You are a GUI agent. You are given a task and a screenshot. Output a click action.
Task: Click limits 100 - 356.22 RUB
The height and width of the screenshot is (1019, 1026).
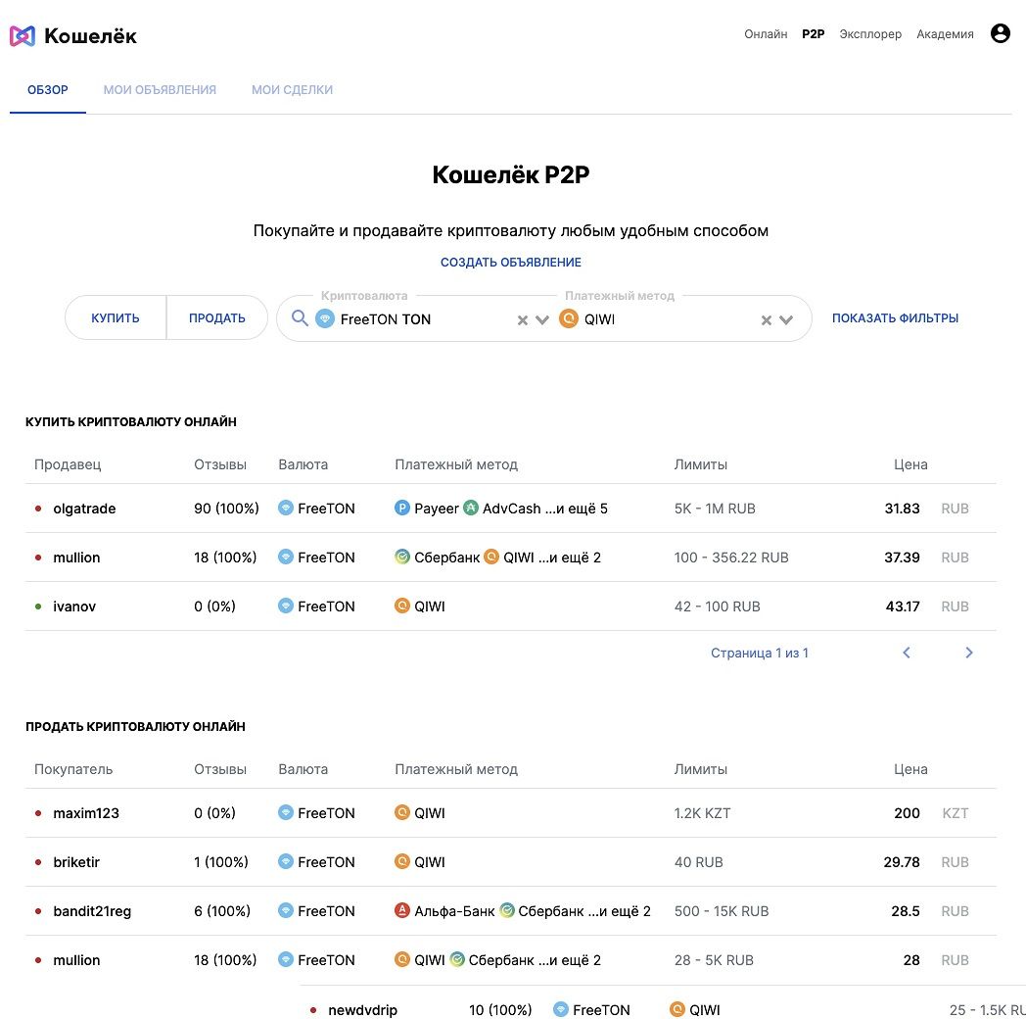tap(731, 558)
